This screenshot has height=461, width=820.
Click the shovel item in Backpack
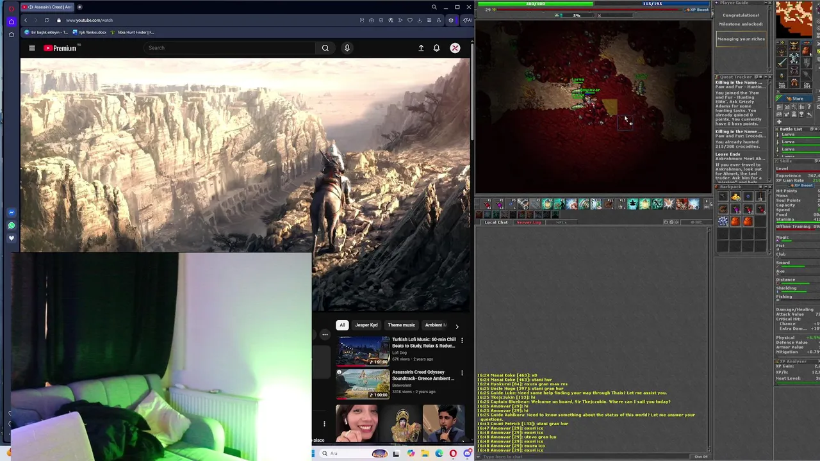click(760, 197)
